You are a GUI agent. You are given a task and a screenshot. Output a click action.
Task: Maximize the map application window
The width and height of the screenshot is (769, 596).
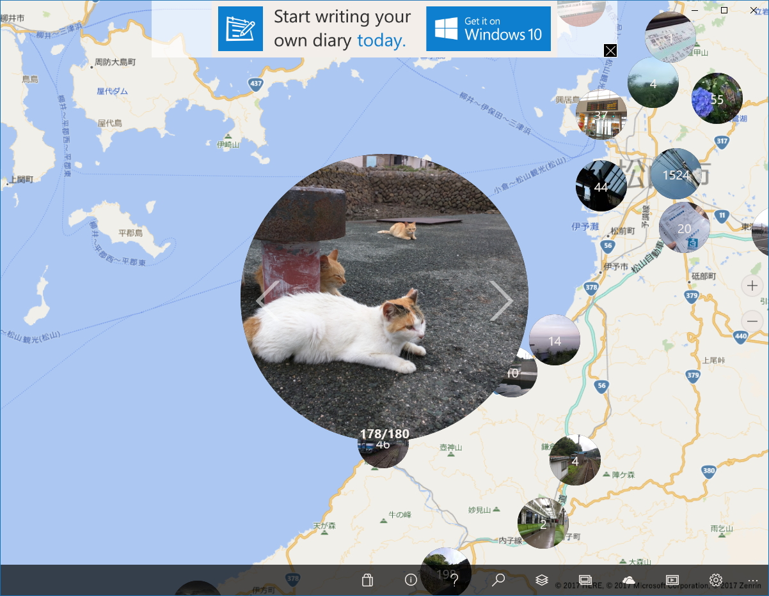pos(724,10)
